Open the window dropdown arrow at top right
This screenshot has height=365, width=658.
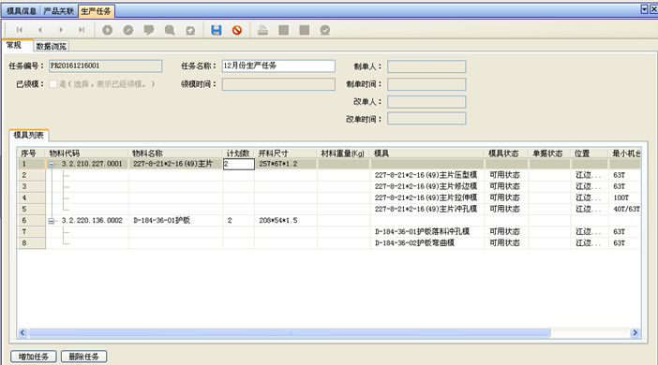pyautogui.click(x=645, y=9)
